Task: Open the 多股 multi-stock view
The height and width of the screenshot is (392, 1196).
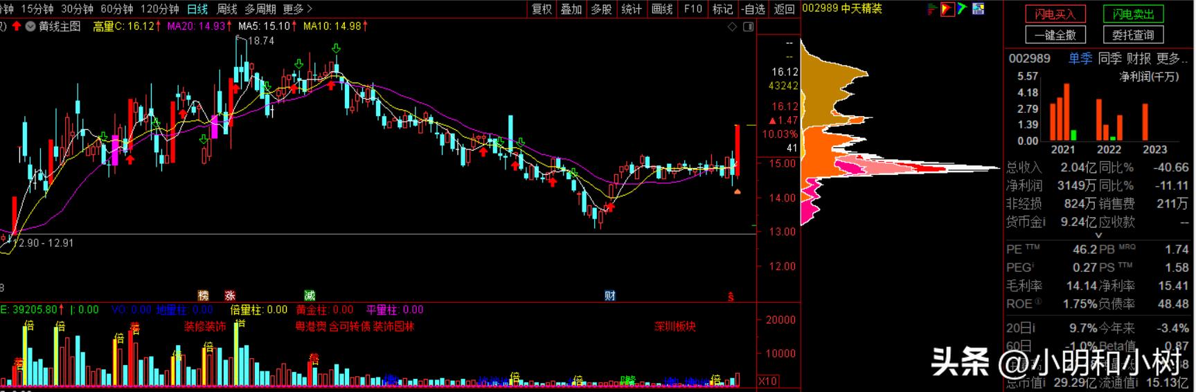Action: [x=601, y=9]
